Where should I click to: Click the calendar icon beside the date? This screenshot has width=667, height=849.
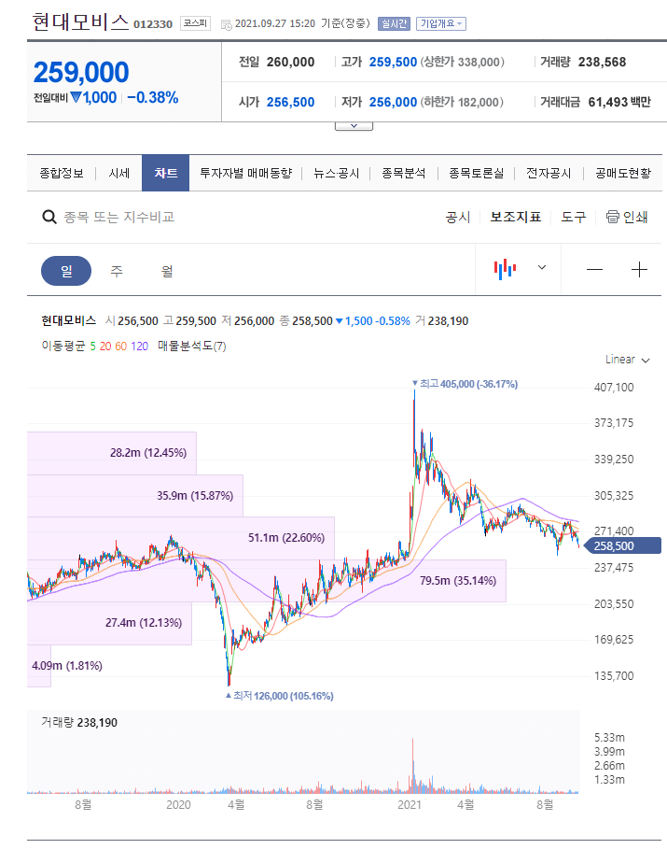click(226, 24)
